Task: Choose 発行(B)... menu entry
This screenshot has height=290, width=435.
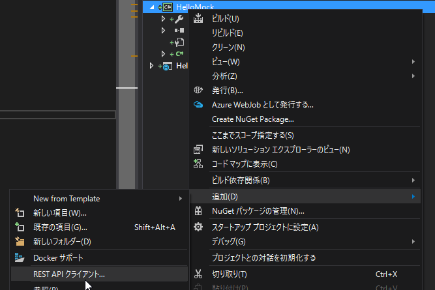Action: click(305, 91)
